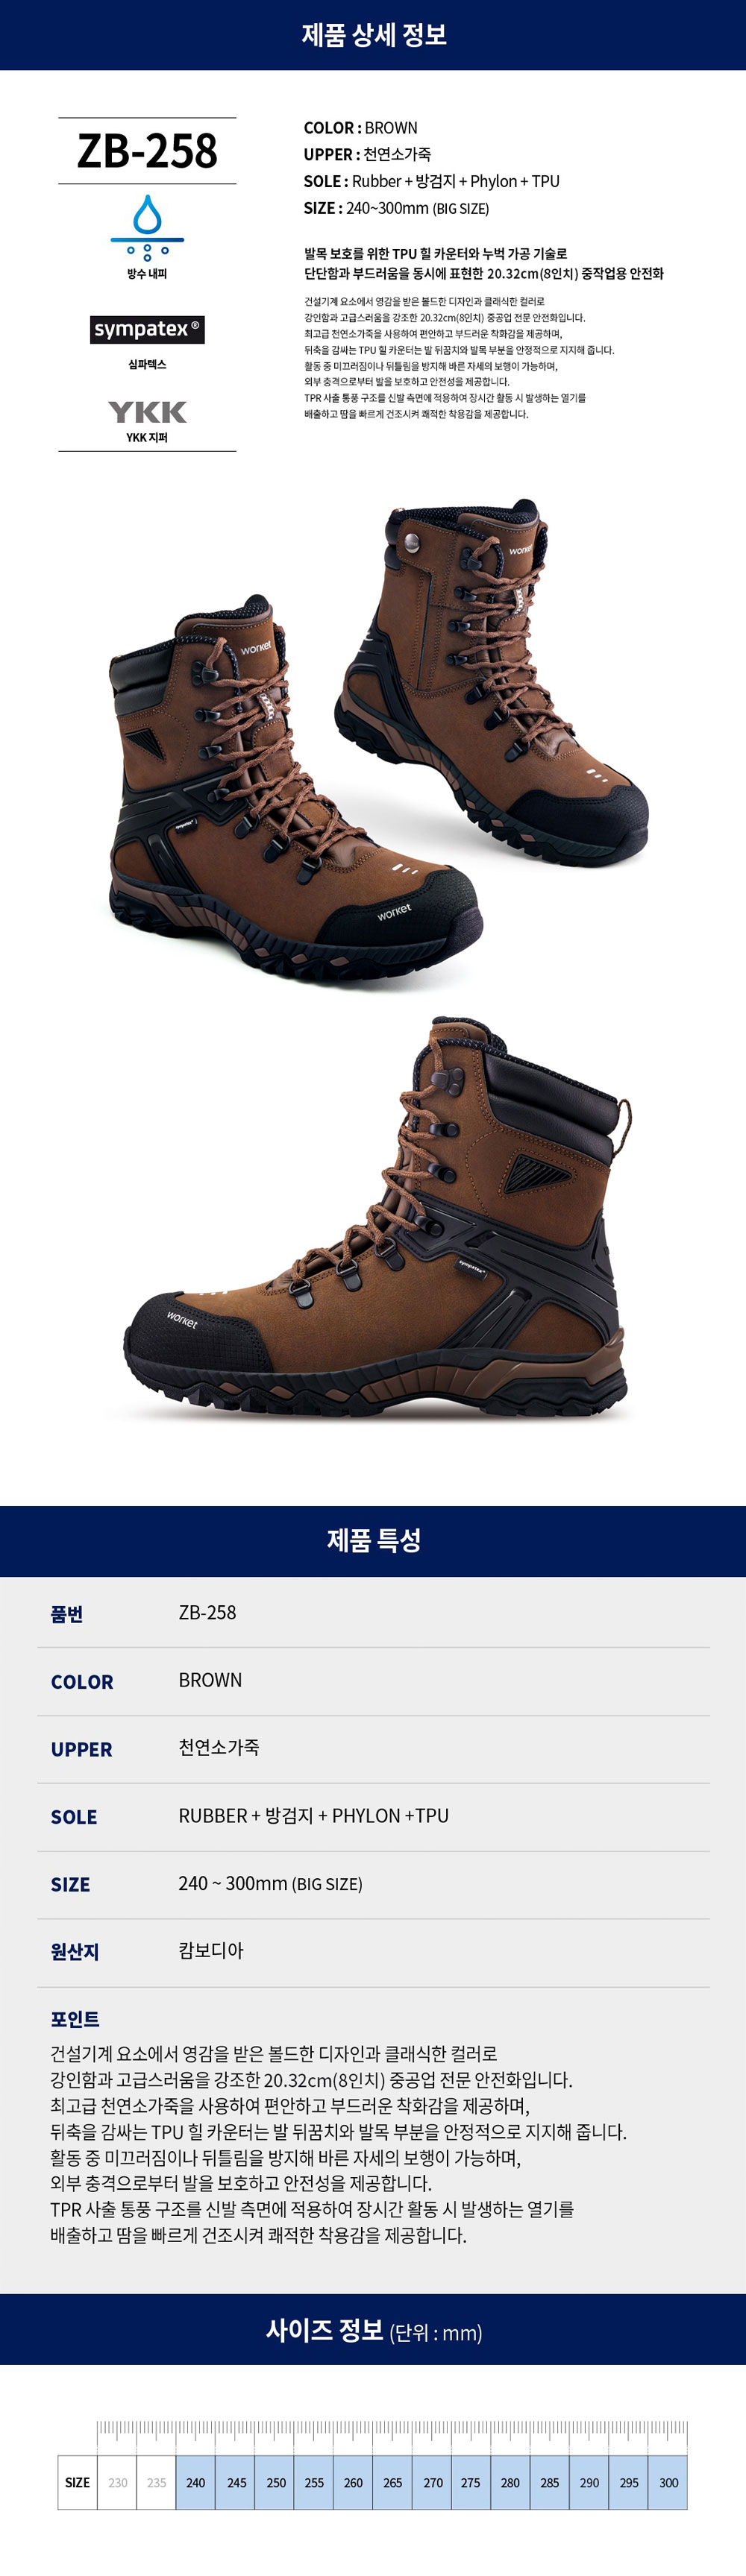Select size 255 in size chart

coord(314,2482)
